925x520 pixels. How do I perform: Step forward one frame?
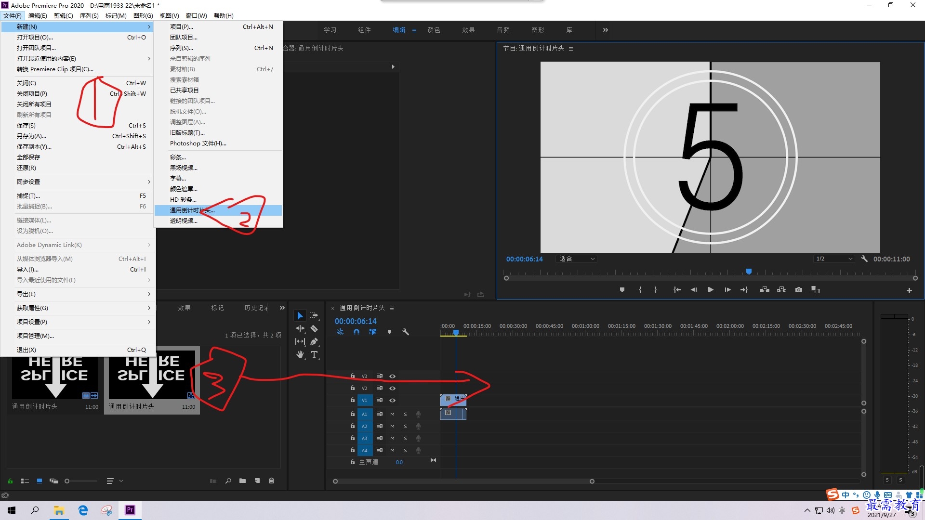point(727,290)
